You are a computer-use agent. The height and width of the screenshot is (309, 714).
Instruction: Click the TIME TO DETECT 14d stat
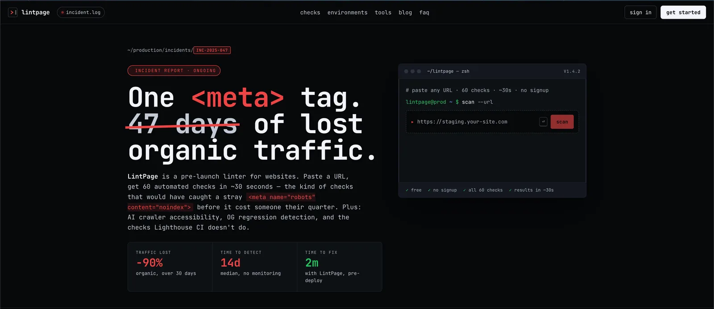click(x=255, y=267)
